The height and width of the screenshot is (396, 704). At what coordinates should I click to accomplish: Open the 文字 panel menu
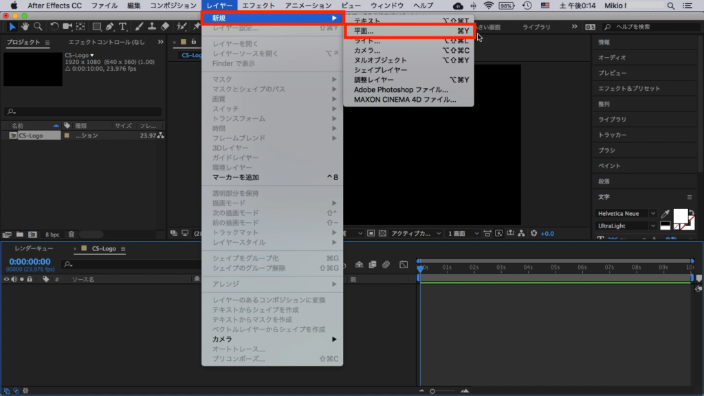[x=690, y=197]
